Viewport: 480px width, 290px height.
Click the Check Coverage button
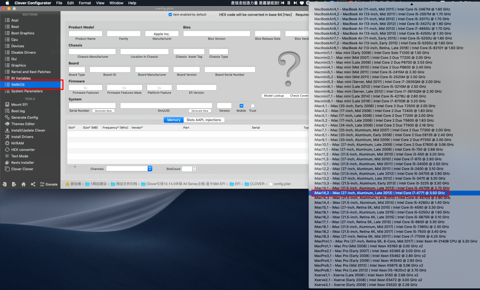[x=299, y=96]
